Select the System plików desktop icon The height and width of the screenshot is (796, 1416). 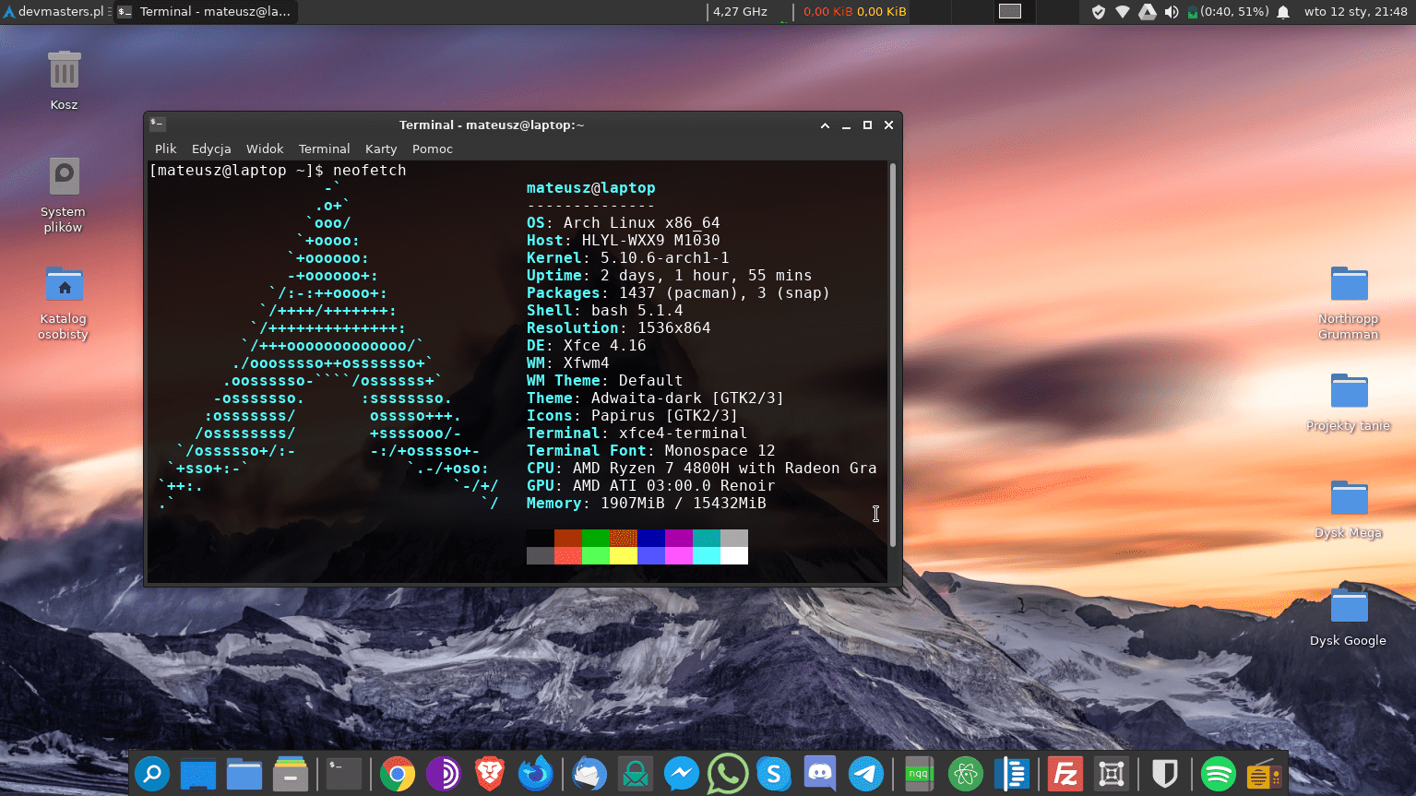tap(64, 194)
